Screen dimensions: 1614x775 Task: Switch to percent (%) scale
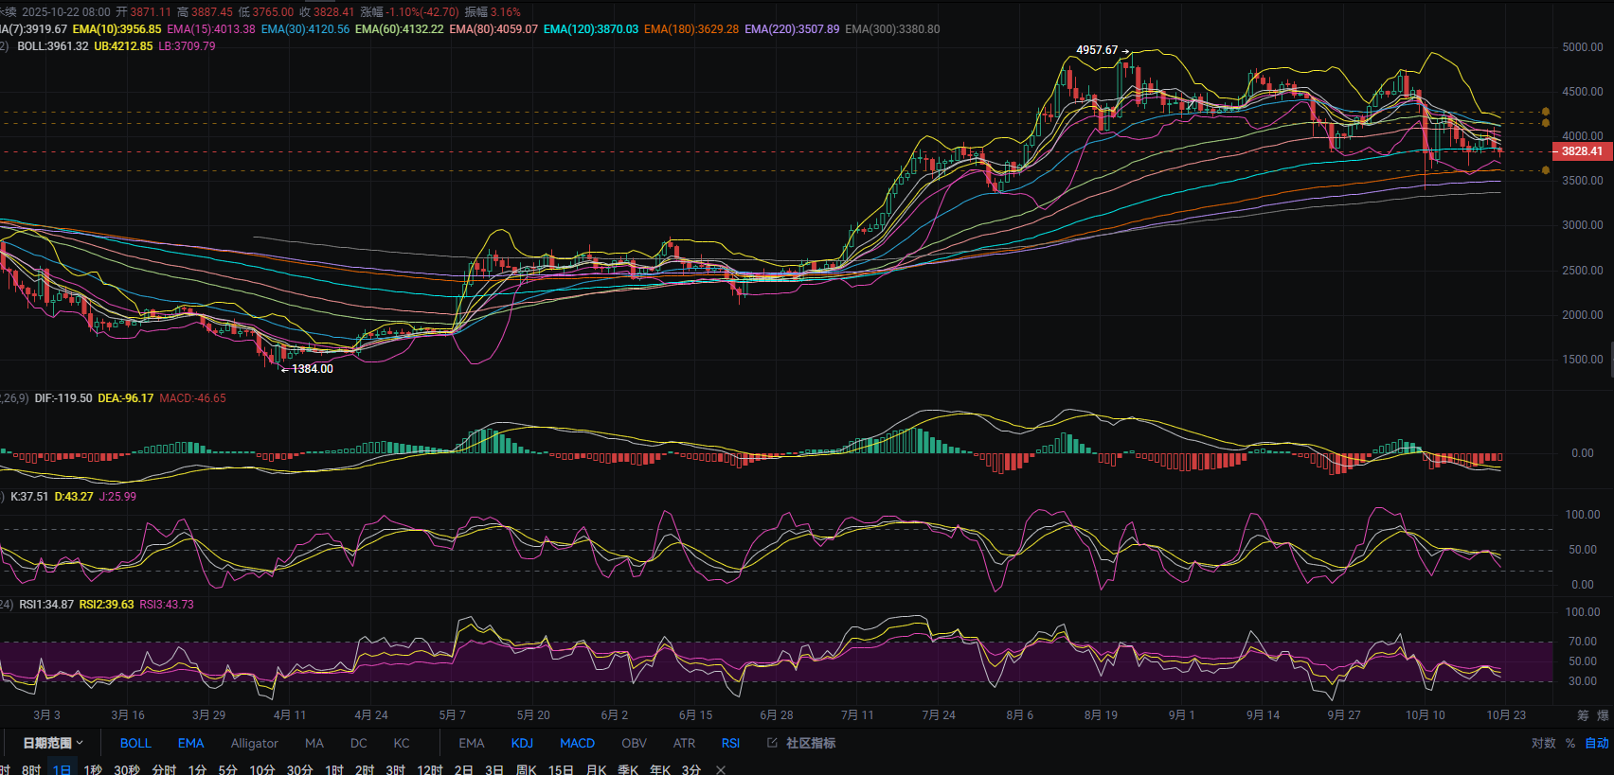tap(1570, 743)
